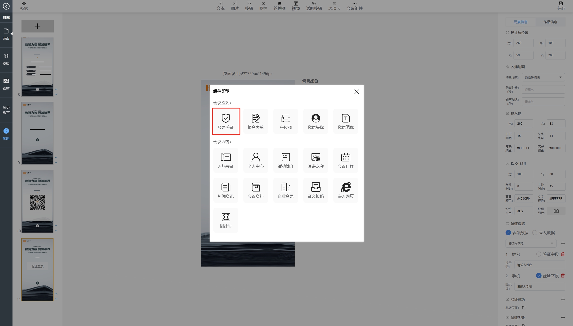This screenshot has height=326, width=573.
Task: Open the 动画形式 animation dropdown
Action: pos(543,77)
